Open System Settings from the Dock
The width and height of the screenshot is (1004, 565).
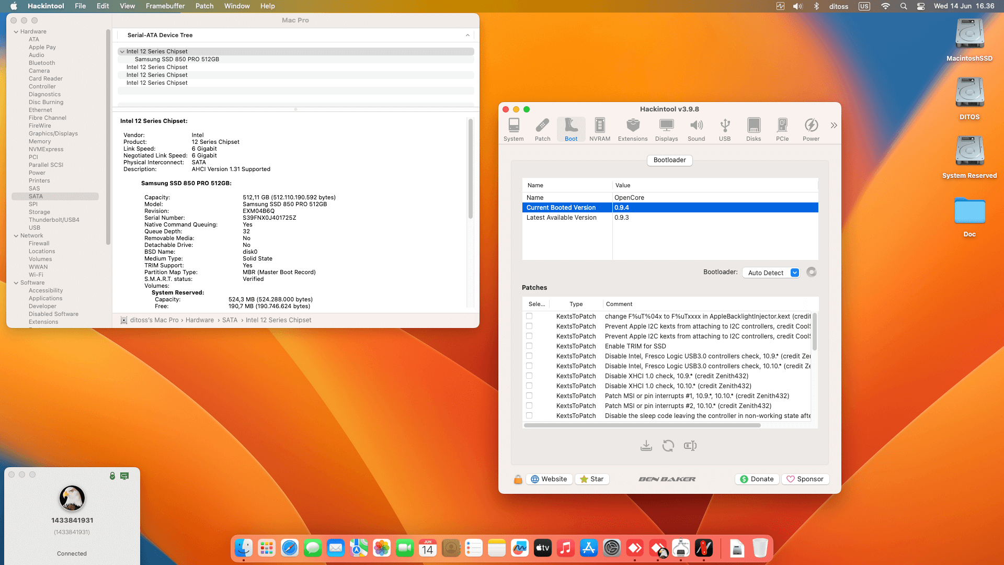[612, 548]
